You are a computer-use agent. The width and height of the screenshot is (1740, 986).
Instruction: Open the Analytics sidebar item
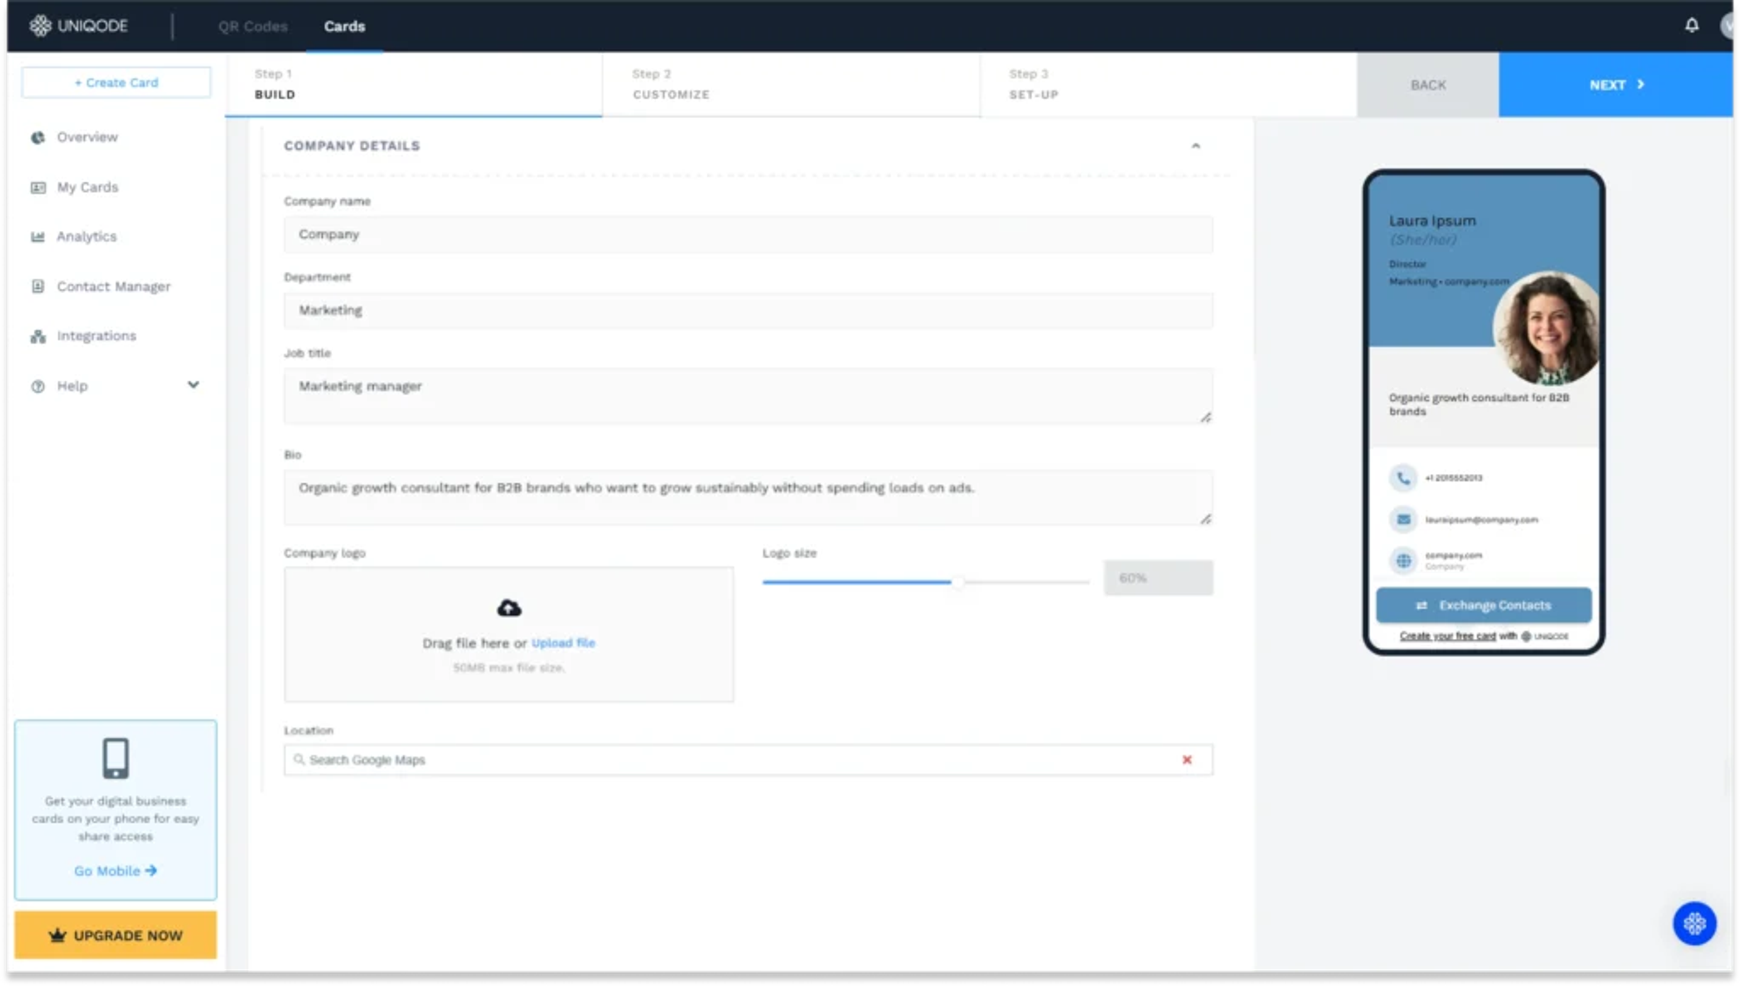(86, 236)
